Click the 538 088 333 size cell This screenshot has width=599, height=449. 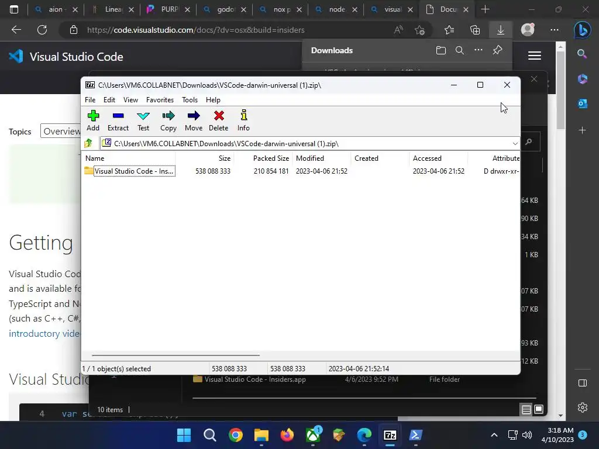(213, 171)
